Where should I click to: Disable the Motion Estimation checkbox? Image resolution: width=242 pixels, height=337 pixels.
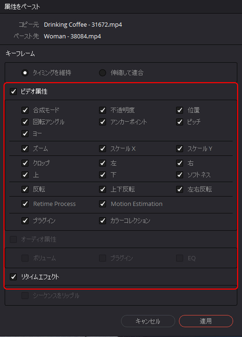(x=103, y=204)
